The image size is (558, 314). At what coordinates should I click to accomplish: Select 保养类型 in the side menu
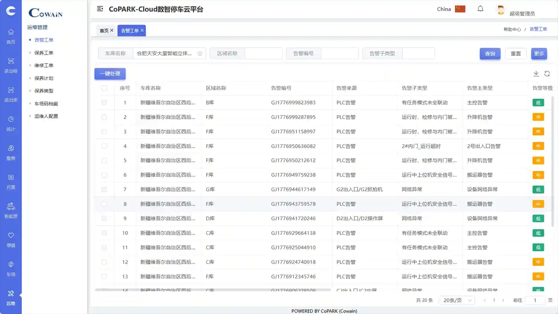44,91
